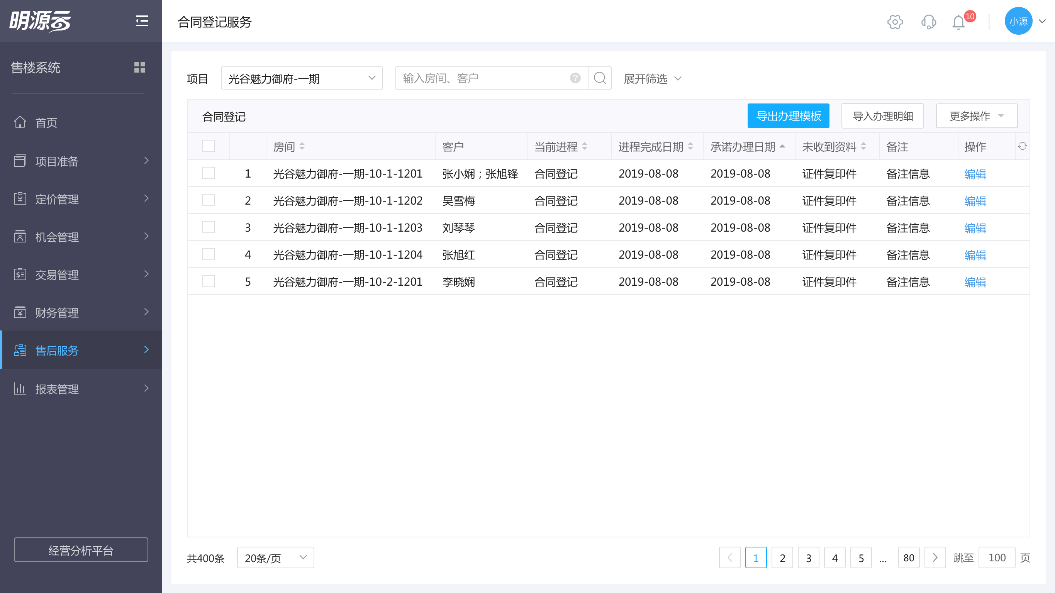The height and width of the screenshot is (593, 1055).
Task: Click the 售后服务 sidebar icon
Action: click(x=20, y=350)
